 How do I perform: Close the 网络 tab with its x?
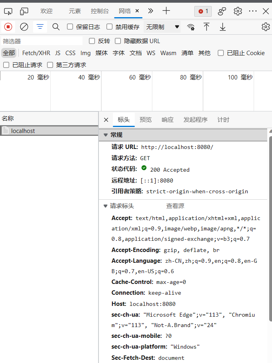pos(137,11)
